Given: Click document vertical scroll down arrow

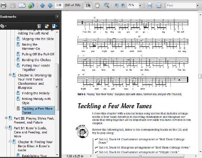Looking at the screenshot, I should (200, 152).
